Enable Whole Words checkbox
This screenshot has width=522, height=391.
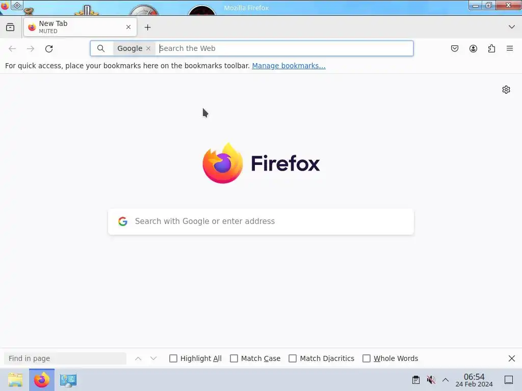tap(367, 358)
